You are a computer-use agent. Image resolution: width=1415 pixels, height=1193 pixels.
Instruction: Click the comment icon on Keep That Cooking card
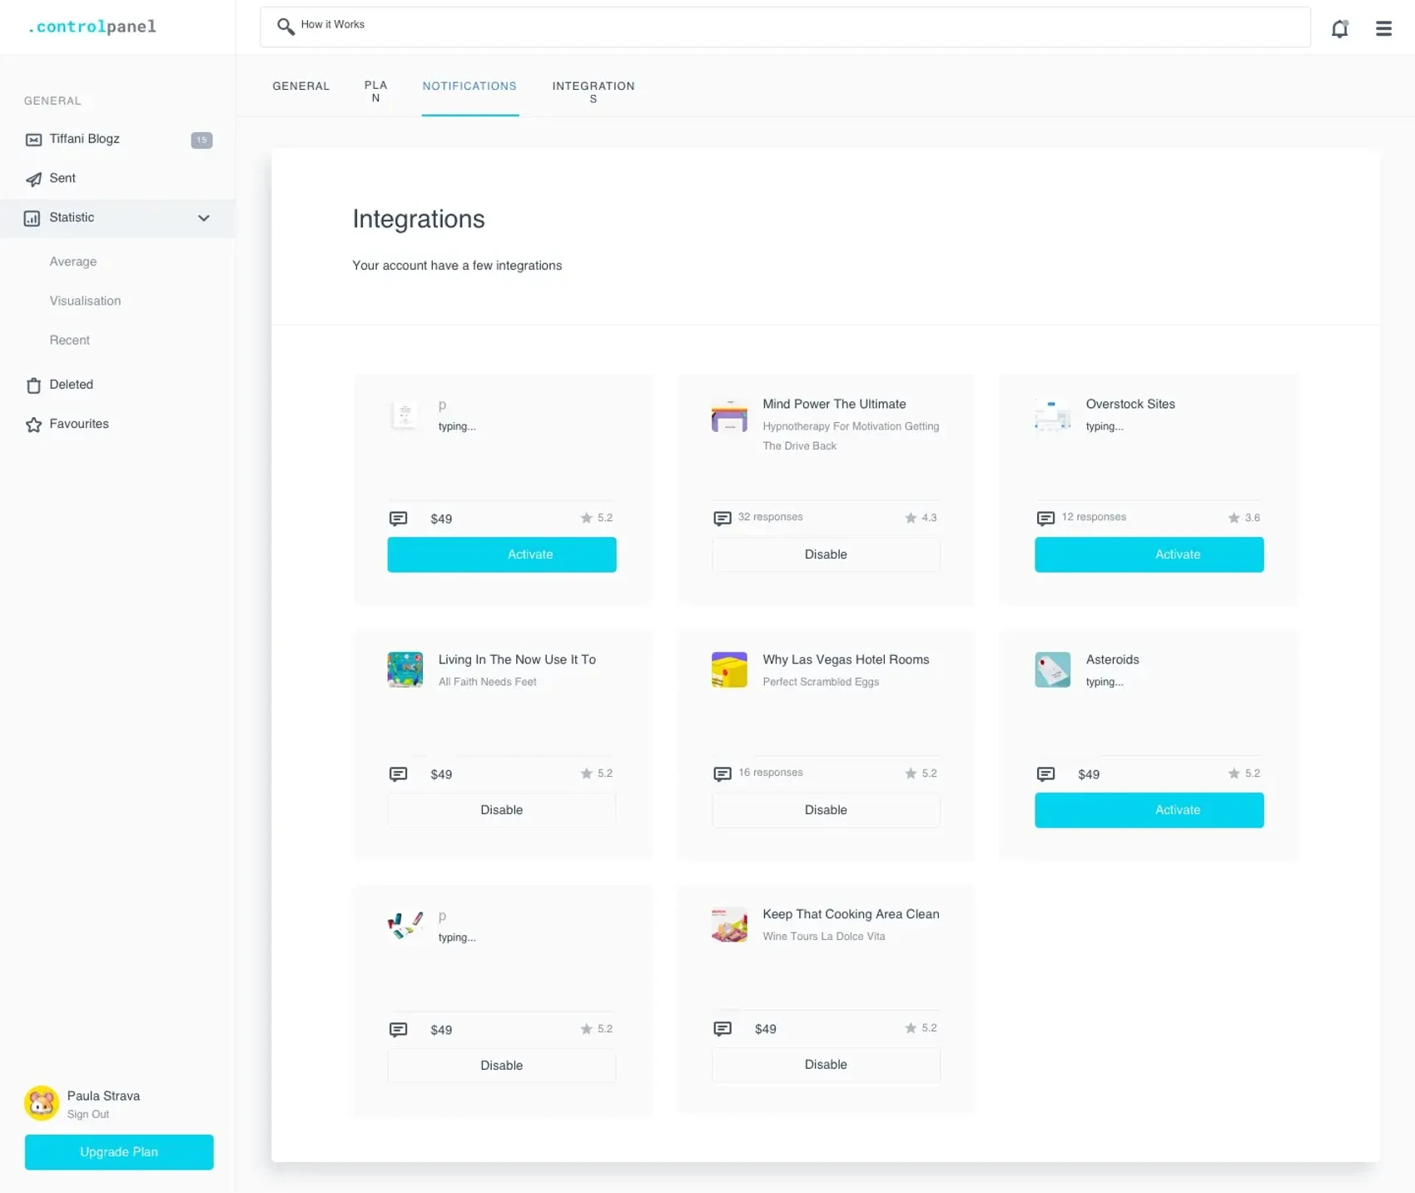click(x=721, y=1028)
